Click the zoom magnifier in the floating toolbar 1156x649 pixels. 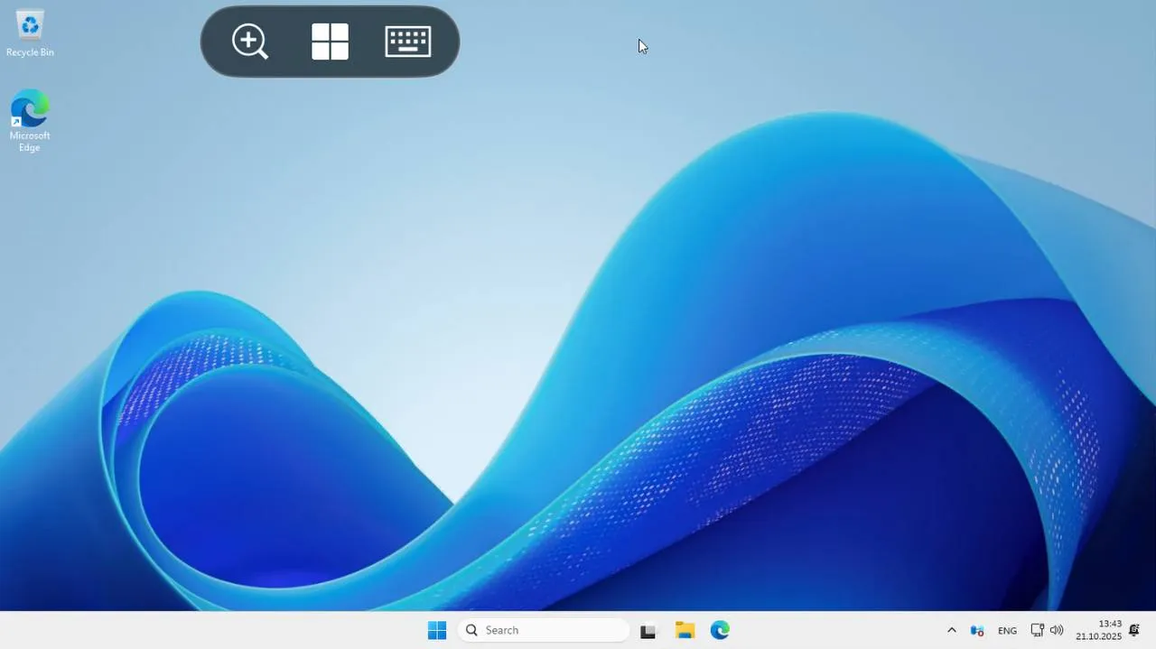(x=249, y=42)
